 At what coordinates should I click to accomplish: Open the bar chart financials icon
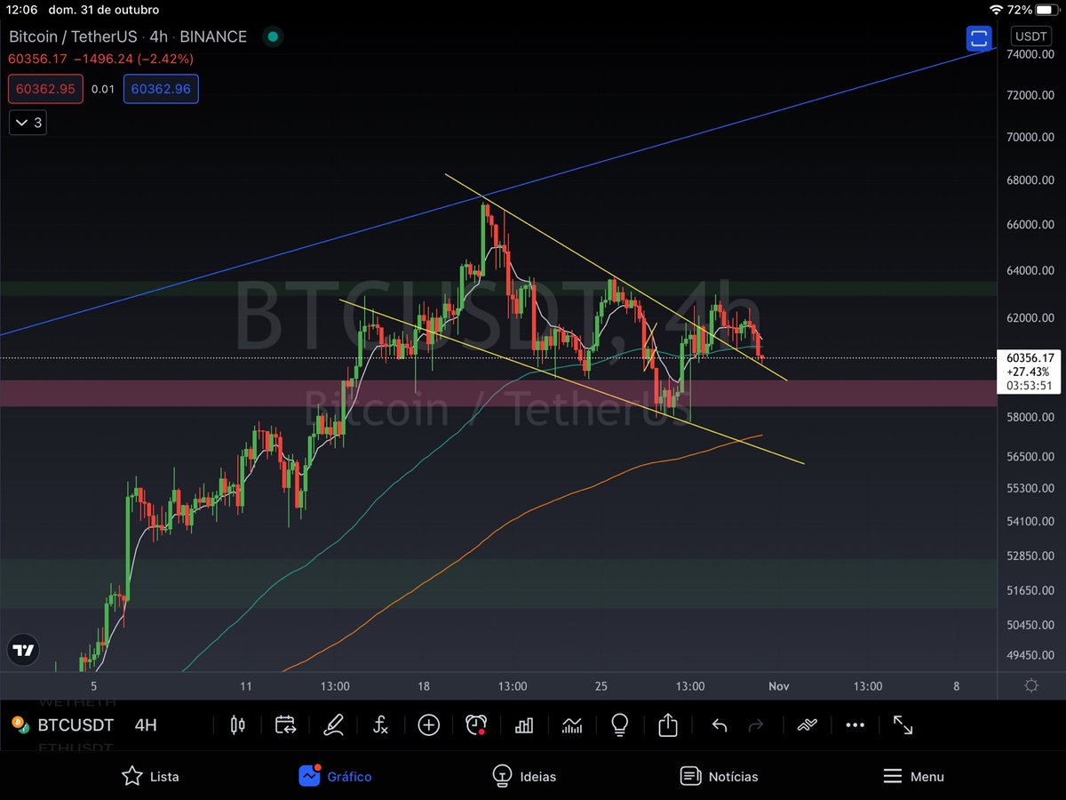click(524, 725)
